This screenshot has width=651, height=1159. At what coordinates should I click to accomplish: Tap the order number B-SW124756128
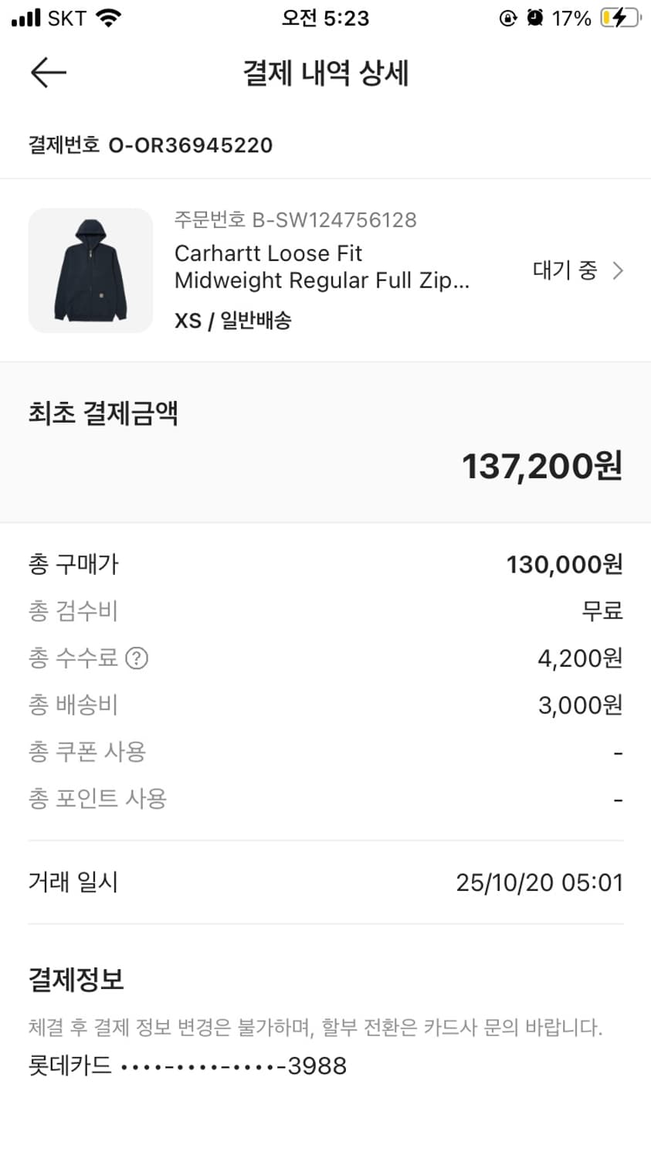coord(295,220)
